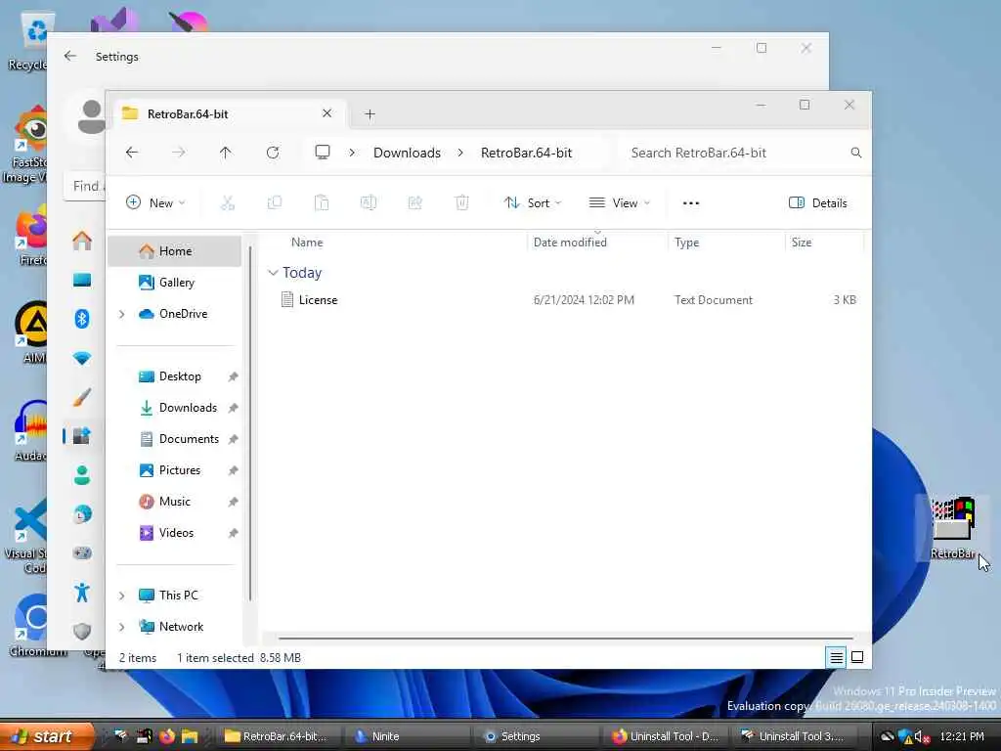Image resolution: width=1001 pixels, height=751 pixels.
Task: Navigate to Downloads in address breadcrumb
Action: [407, 153]
